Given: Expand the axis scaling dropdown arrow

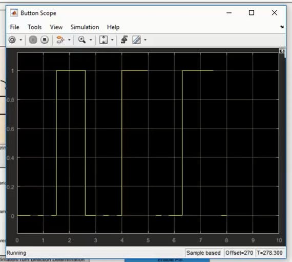Looking at the screenshot, I should (x=112, y=40).
